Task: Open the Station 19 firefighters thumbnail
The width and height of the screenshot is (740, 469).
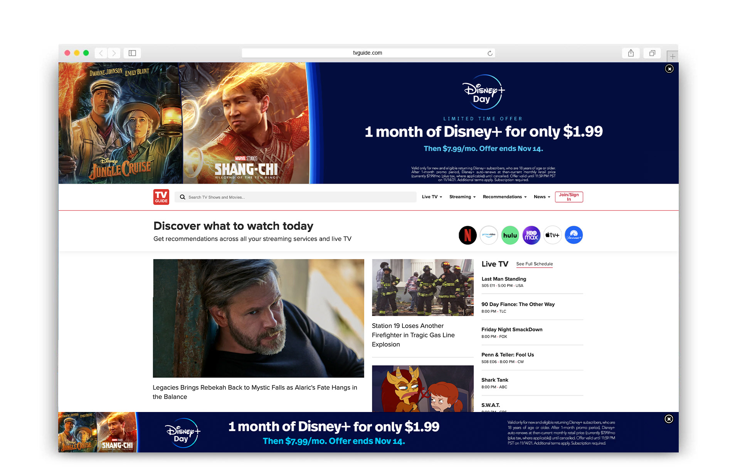Action: (422, 287)
